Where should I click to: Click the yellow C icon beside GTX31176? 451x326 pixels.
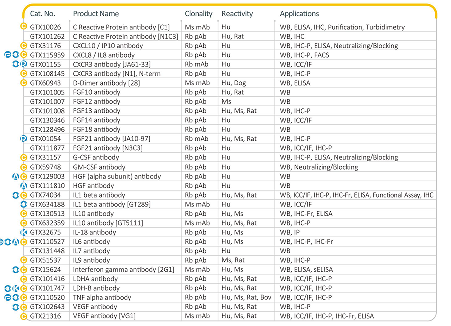pos(24,46)
